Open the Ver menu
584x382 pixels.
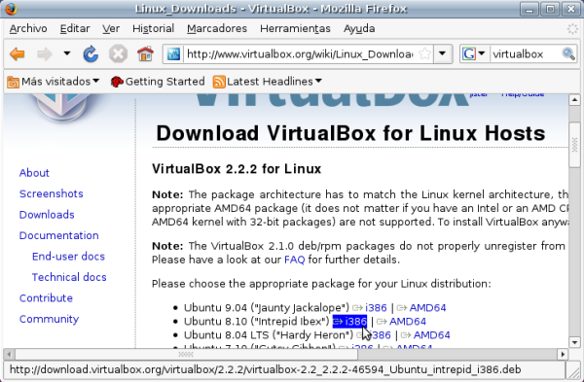coord(111,28)
